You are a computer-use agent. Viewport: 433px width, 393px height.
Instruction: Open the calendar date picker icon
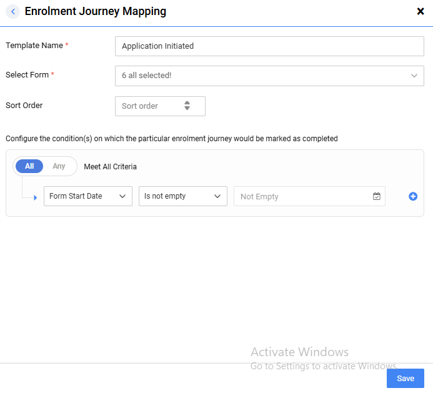tap(377, 196)
